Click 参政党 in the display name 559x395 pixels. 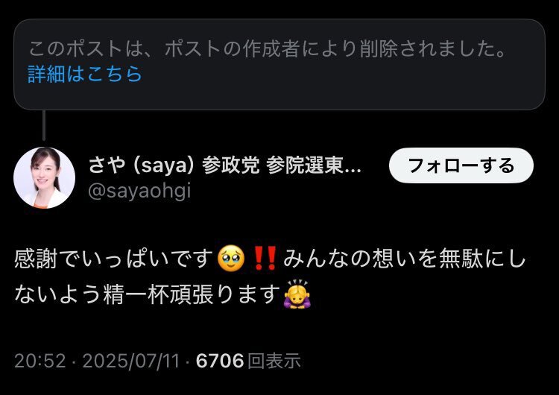click(230, 165)
